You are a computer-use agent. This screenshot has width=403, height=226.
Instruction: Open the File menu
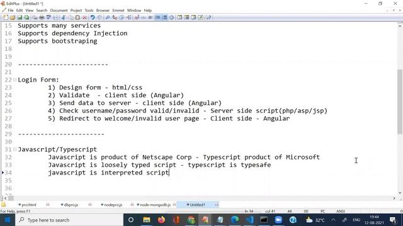(x=11, y=11)
